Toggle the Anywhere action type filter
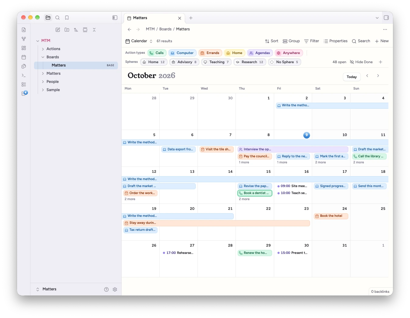 pyautogui.click(x=289, y=53)
